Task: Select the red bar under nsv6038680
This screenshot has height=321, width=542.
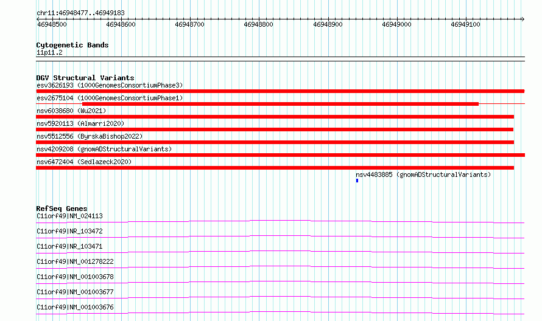Action: coord(275,117)
